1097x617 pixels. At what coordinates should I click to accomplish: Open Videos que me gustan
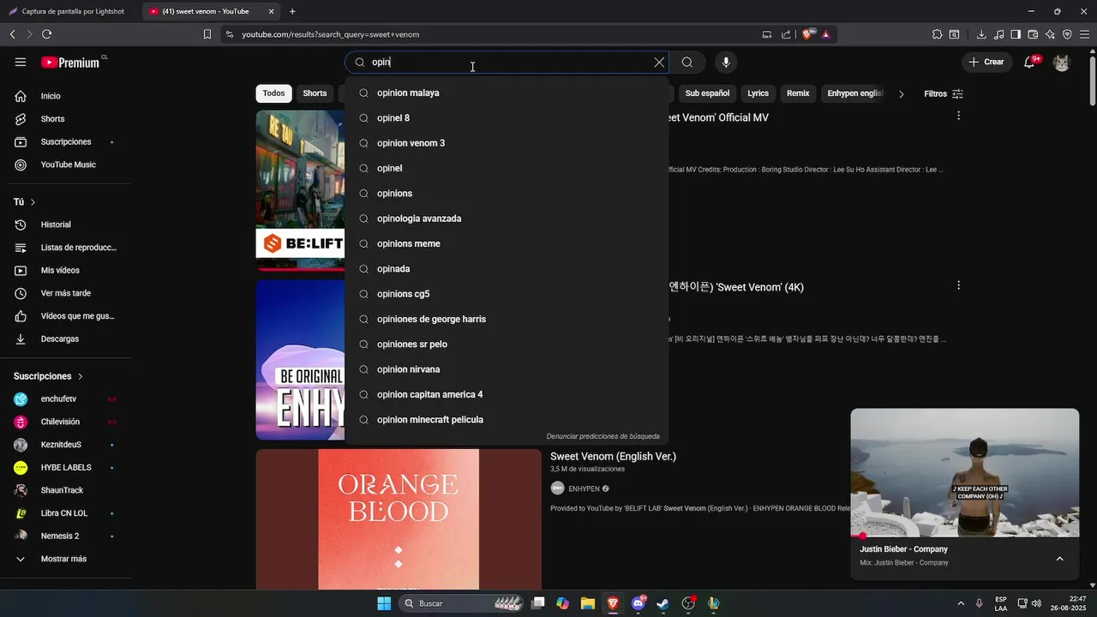click(65, 316)
